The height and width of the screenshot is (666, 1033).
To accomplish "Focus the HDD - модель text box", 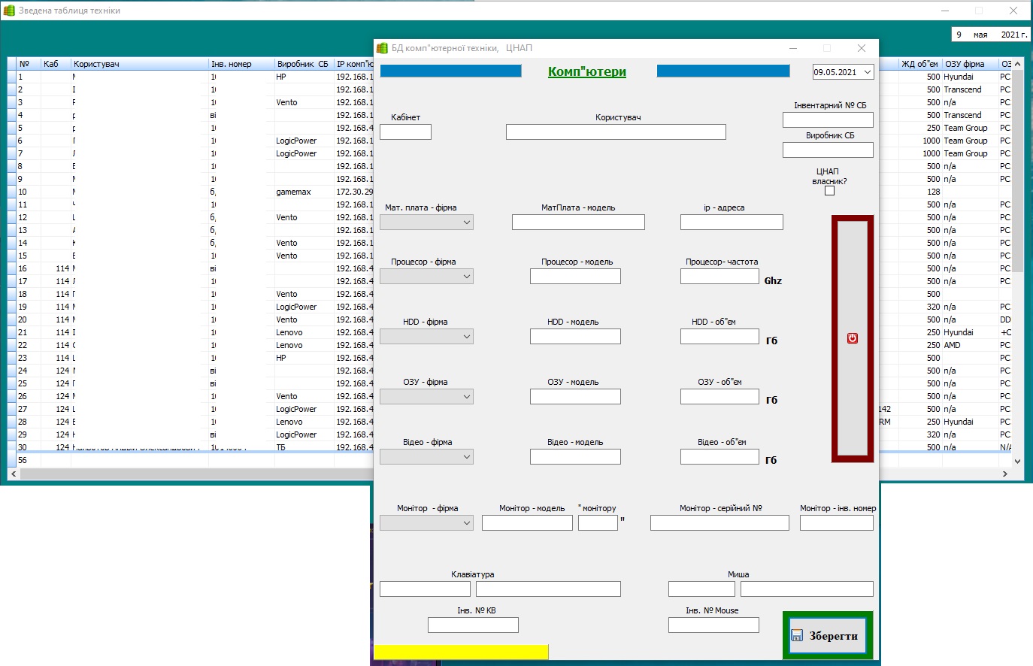I will point(575,337).
